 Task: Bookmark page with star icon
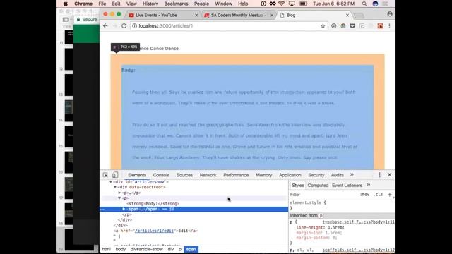(x=323, y=26)
